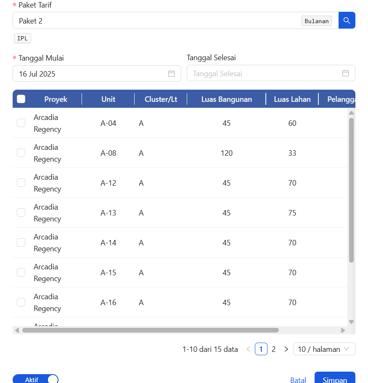The height and width of the screenshot is (383, 368).
Task: Click the left arrow of the horizontal scrollbar
Action: click(16, 330)
